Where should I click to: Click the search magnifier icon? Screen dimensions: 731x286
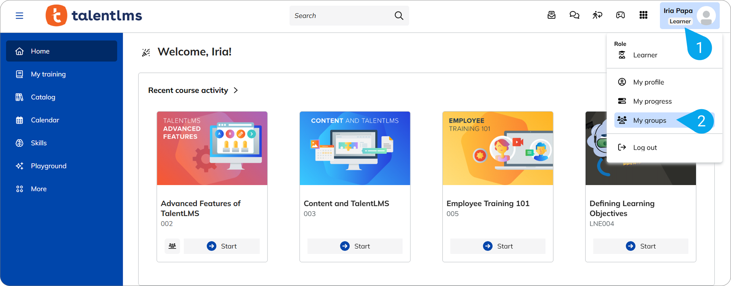399,16
